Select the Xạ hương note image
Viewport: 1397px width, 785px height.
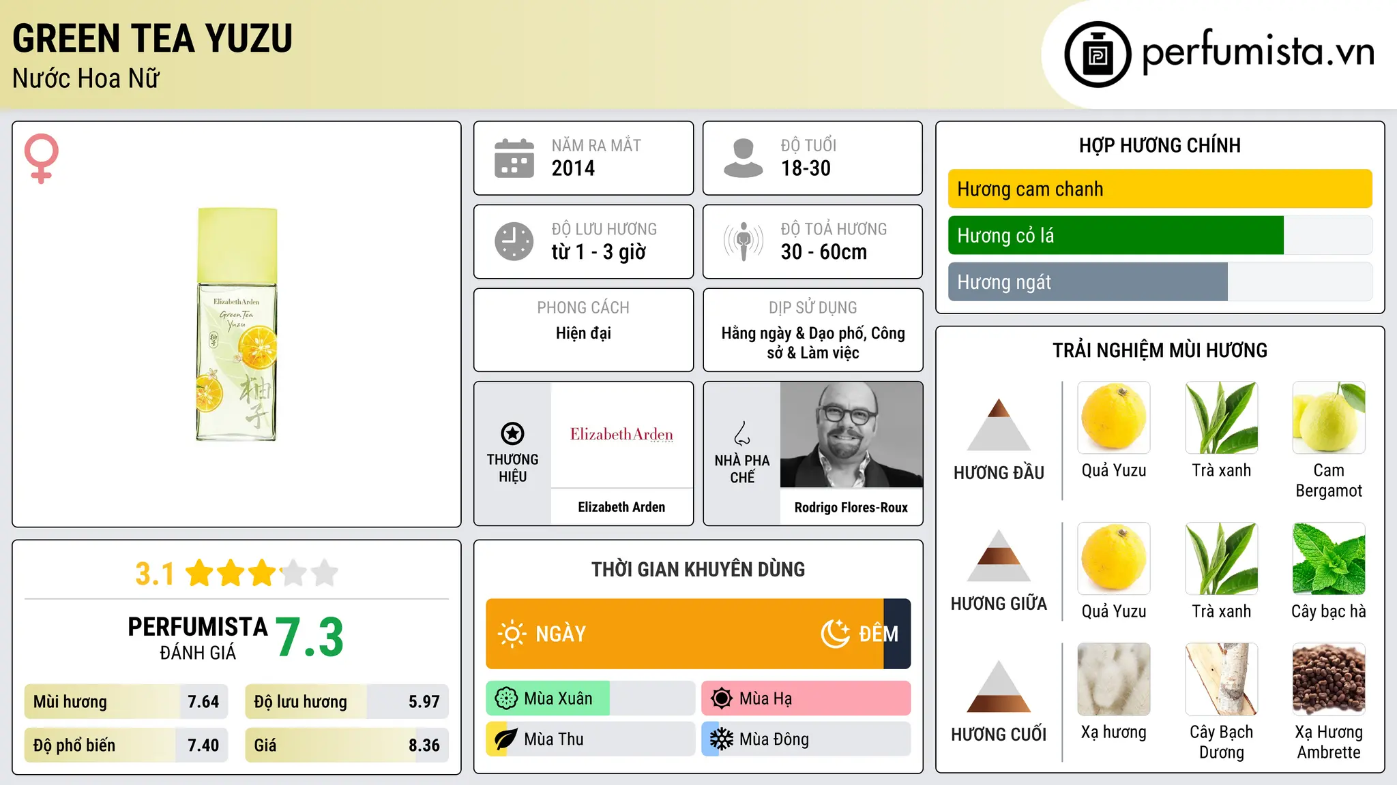click(x=1114, y=679)
